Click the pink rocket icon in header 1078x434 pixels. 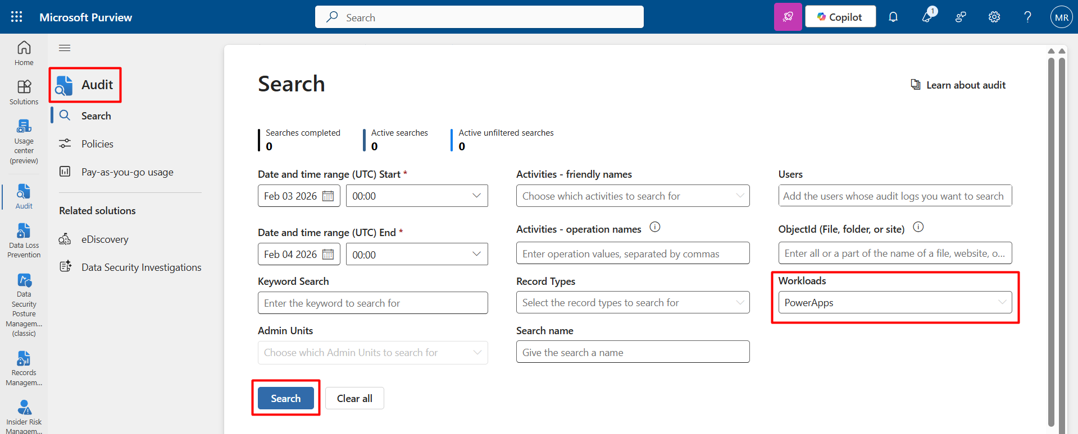pos(788,17)
